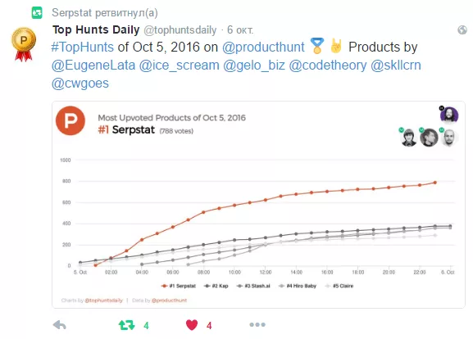Open the @producthunt mention link
Screen dimensions: 473x339
(x=263, y=47)
